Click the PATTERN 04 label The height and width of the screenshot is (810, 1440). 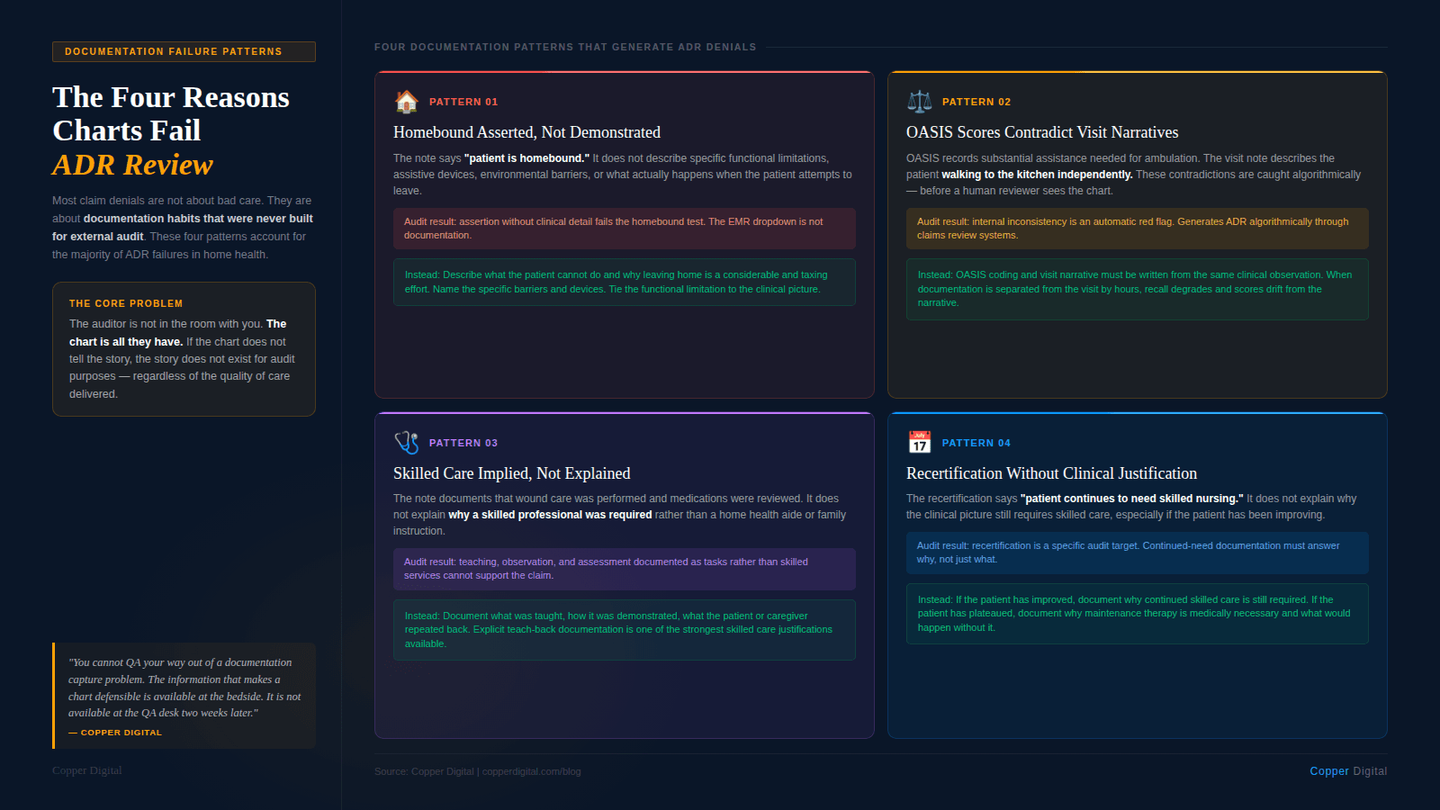[976, 443]
